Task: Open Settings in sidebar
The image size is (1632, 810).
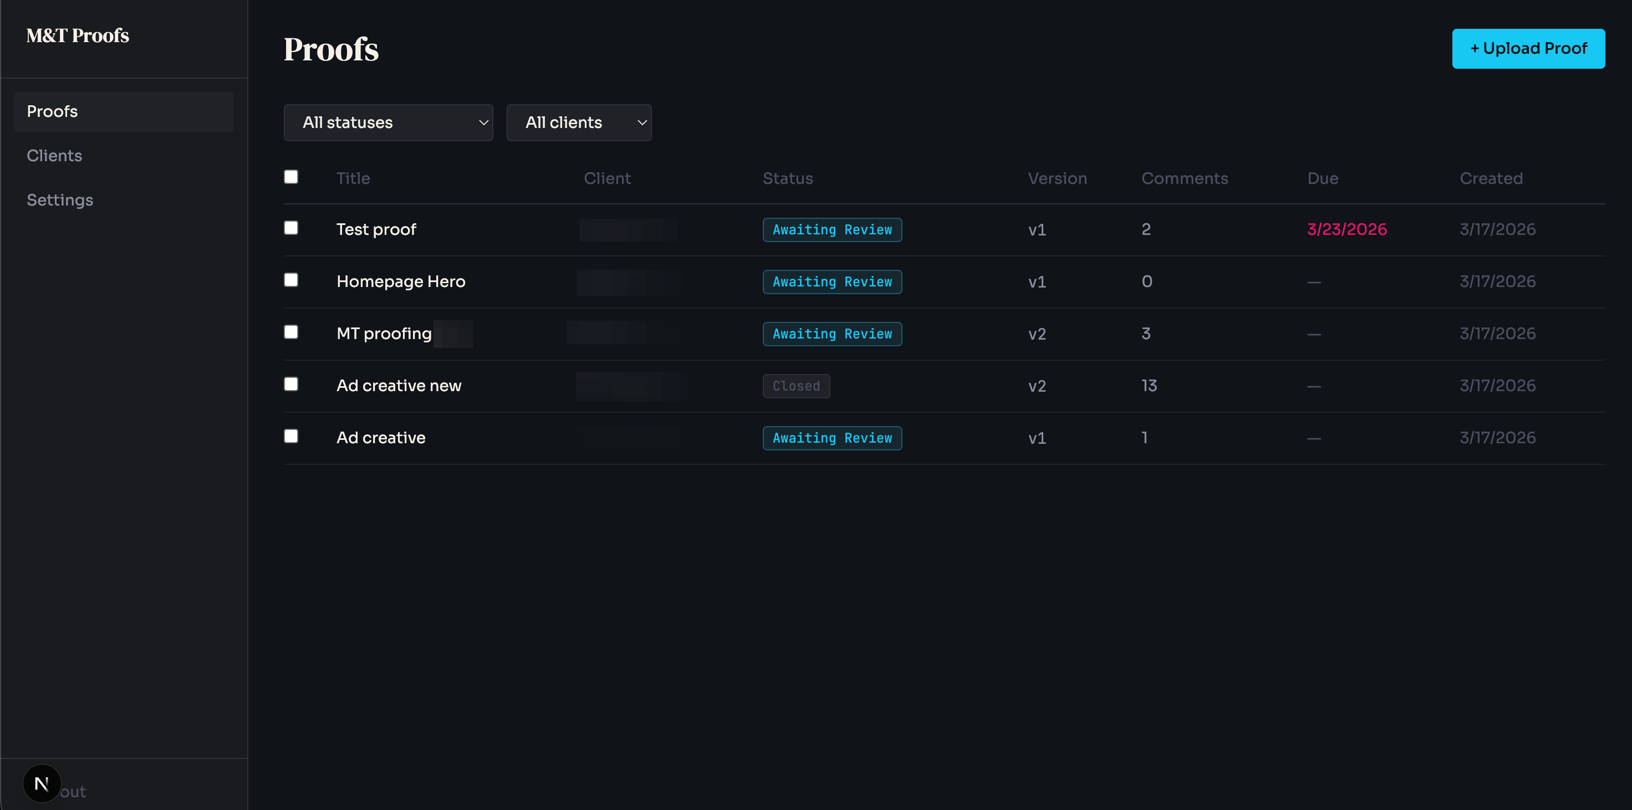Action: (x=60, y=200)
